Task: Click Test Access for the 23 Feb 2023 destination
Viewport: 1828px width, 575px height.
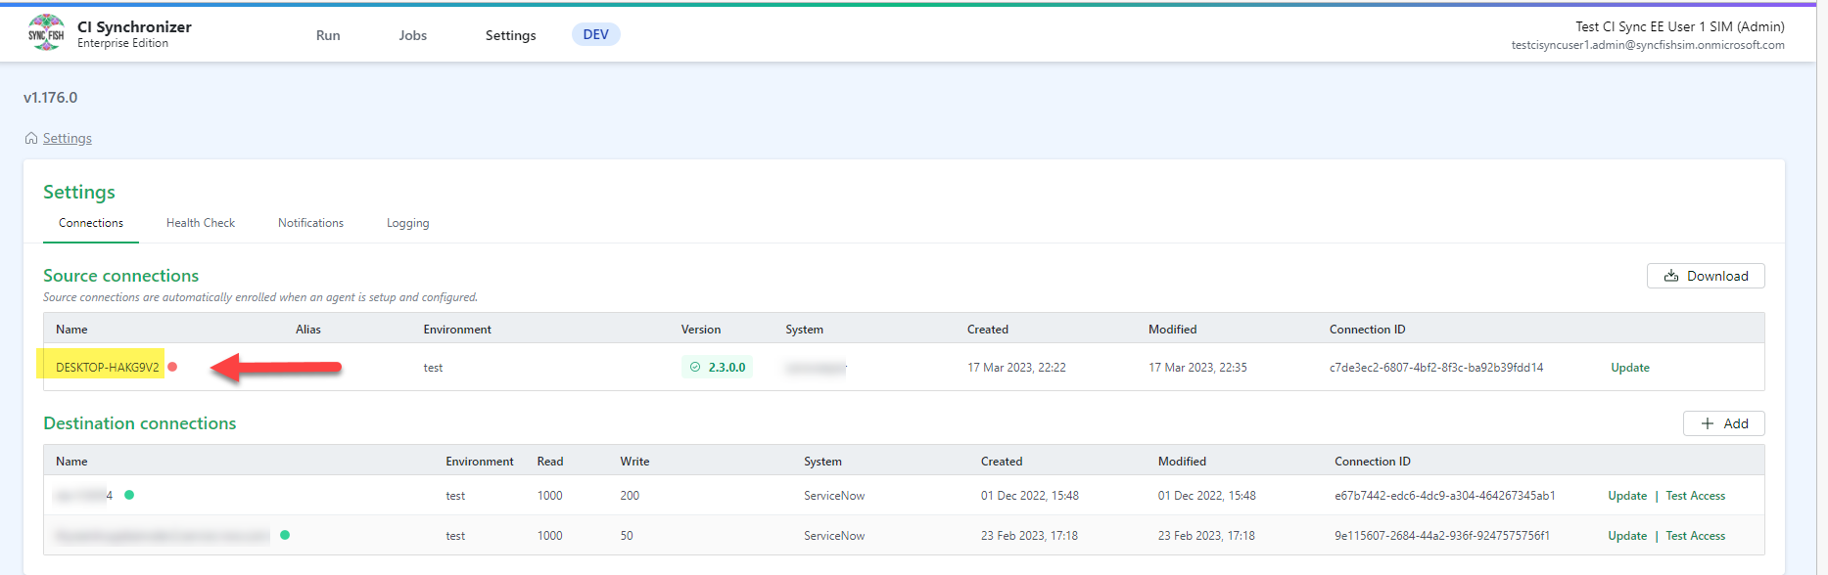Action: click(x=1696, y=536)
